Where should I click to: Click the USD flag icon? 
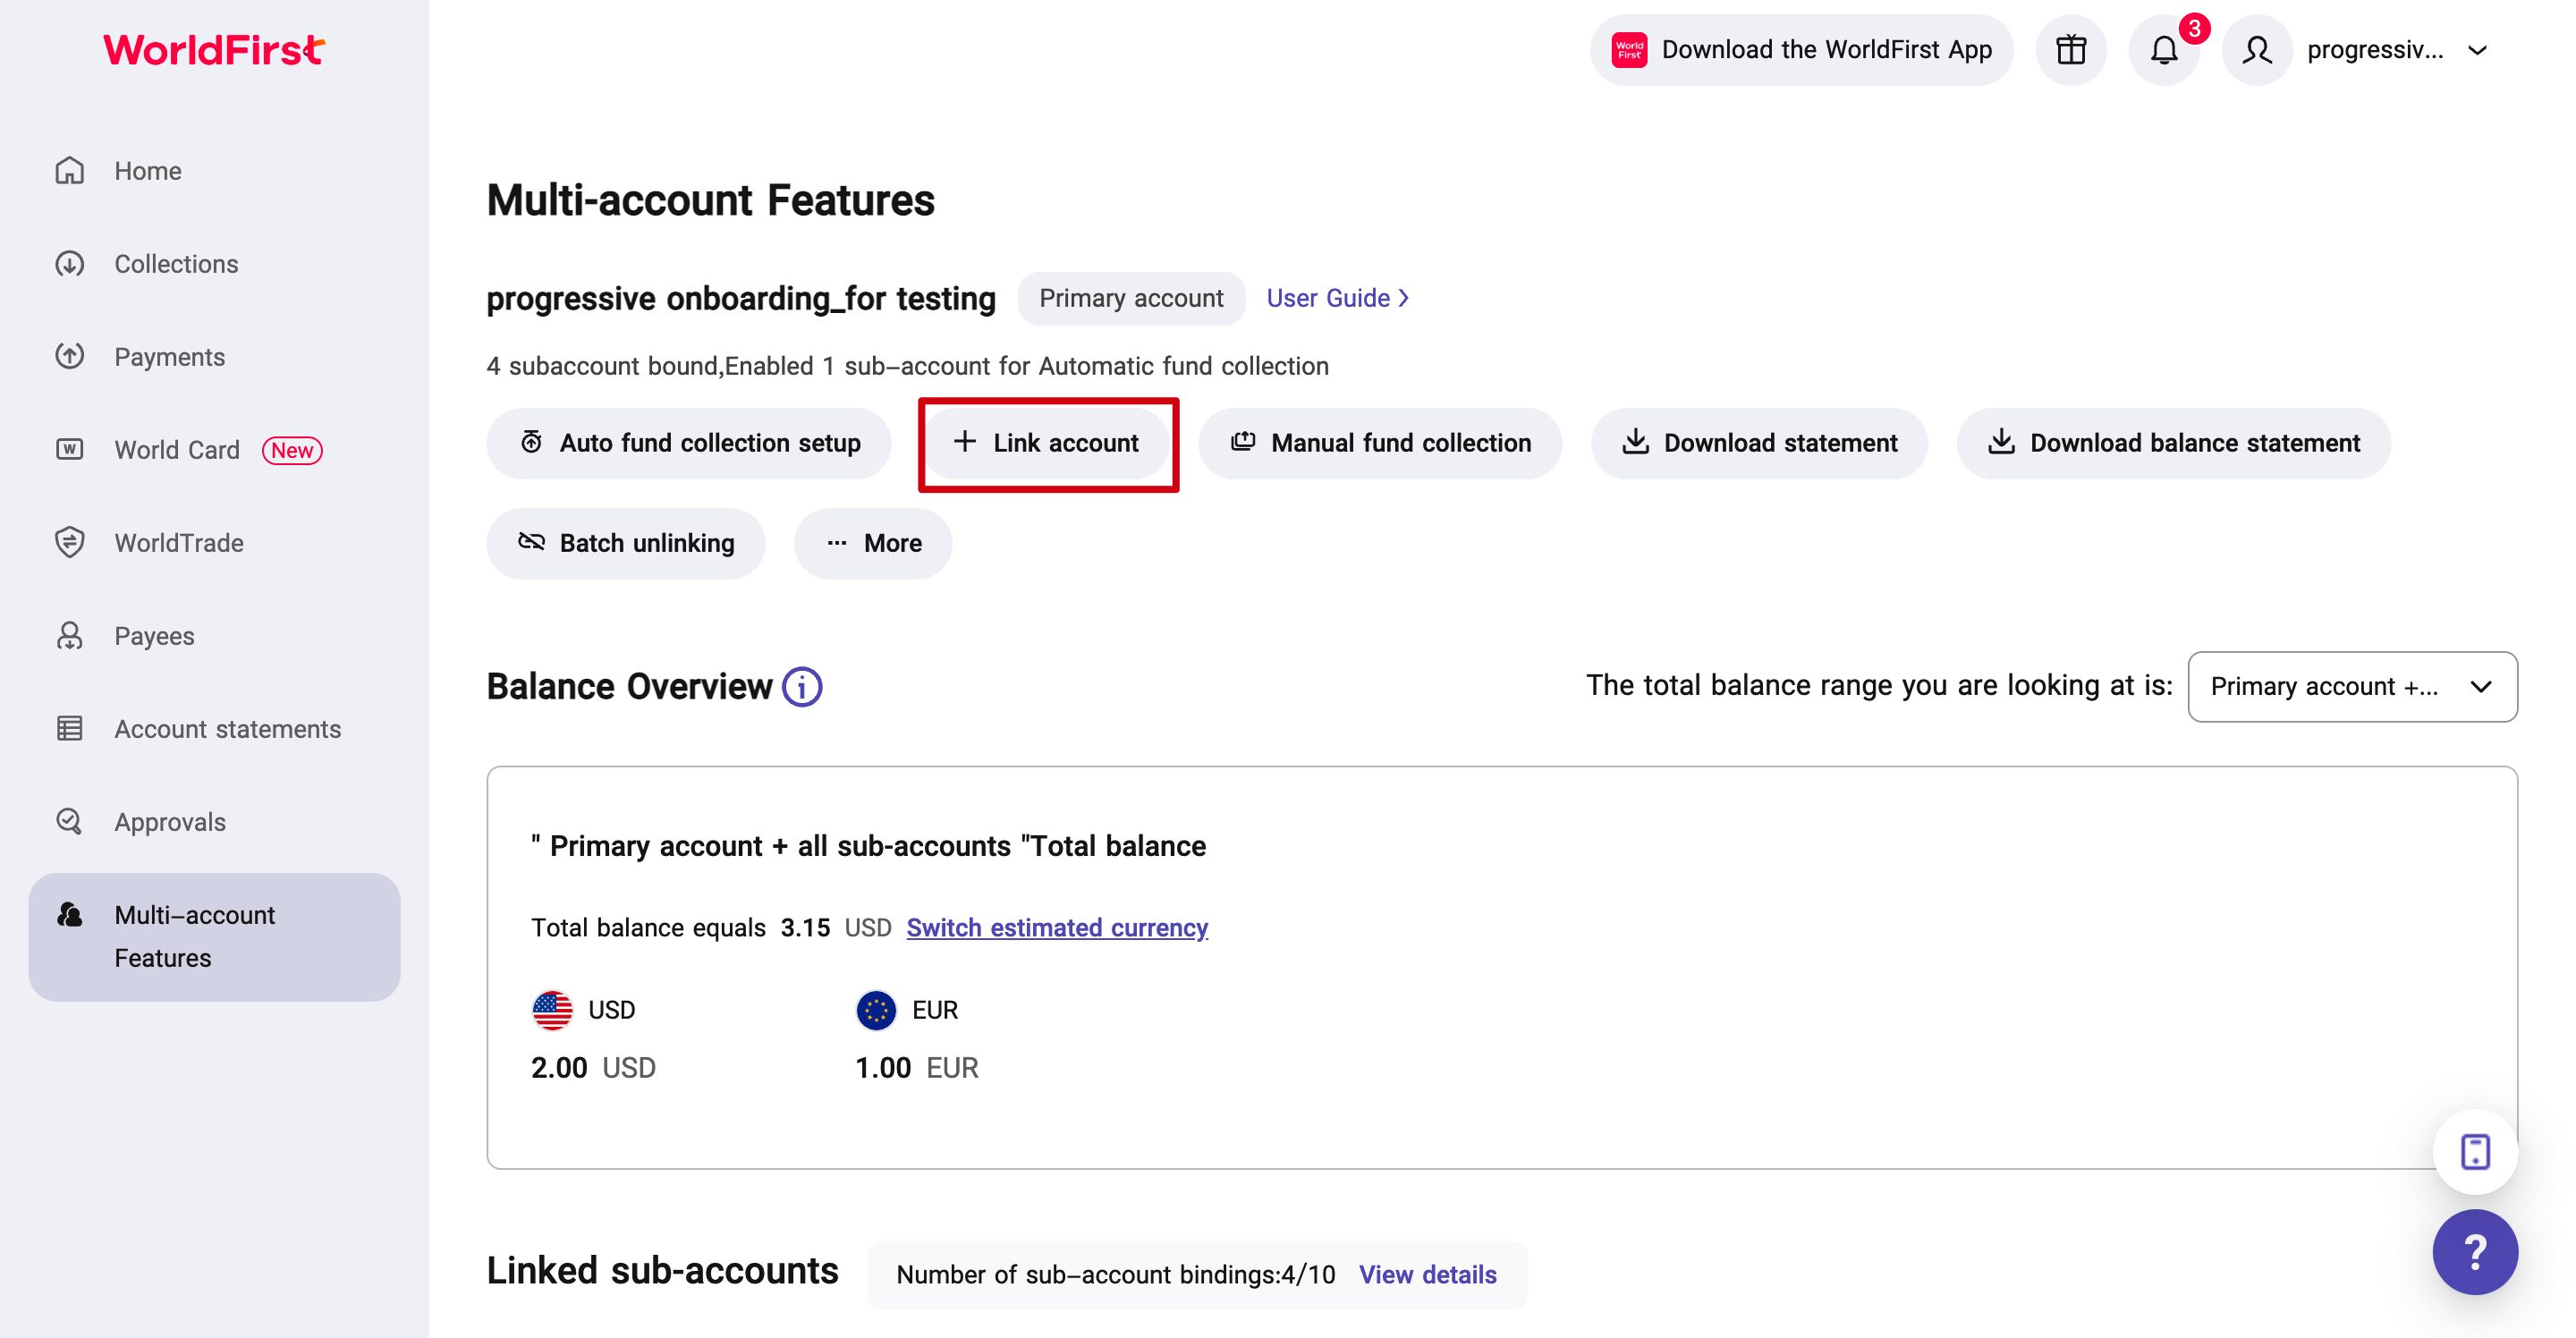[552, 1010]
